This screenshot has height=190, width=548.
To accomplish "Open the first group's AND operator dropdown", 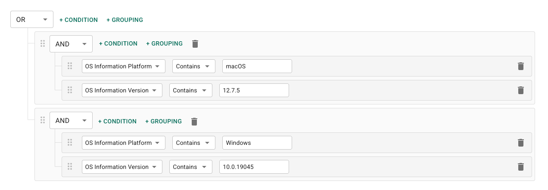I will [71, 44].
